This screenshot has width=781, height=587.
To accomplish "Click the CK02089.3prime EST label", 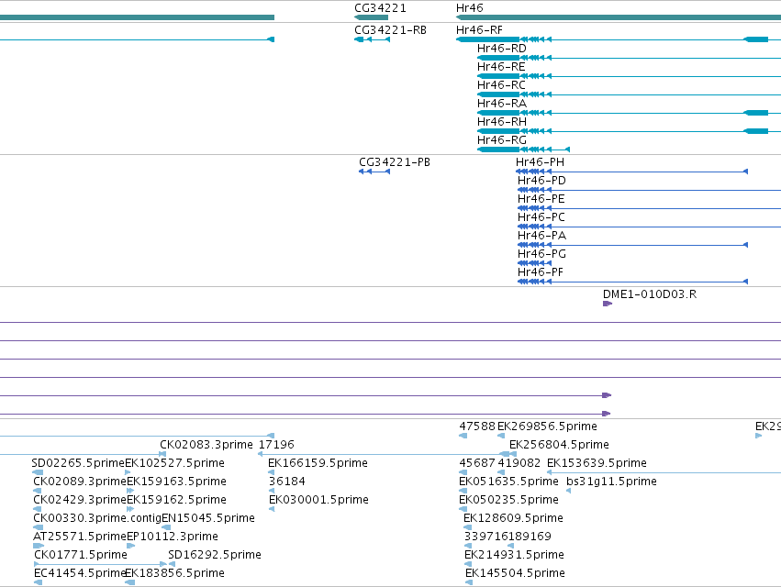I will (80, 482).
